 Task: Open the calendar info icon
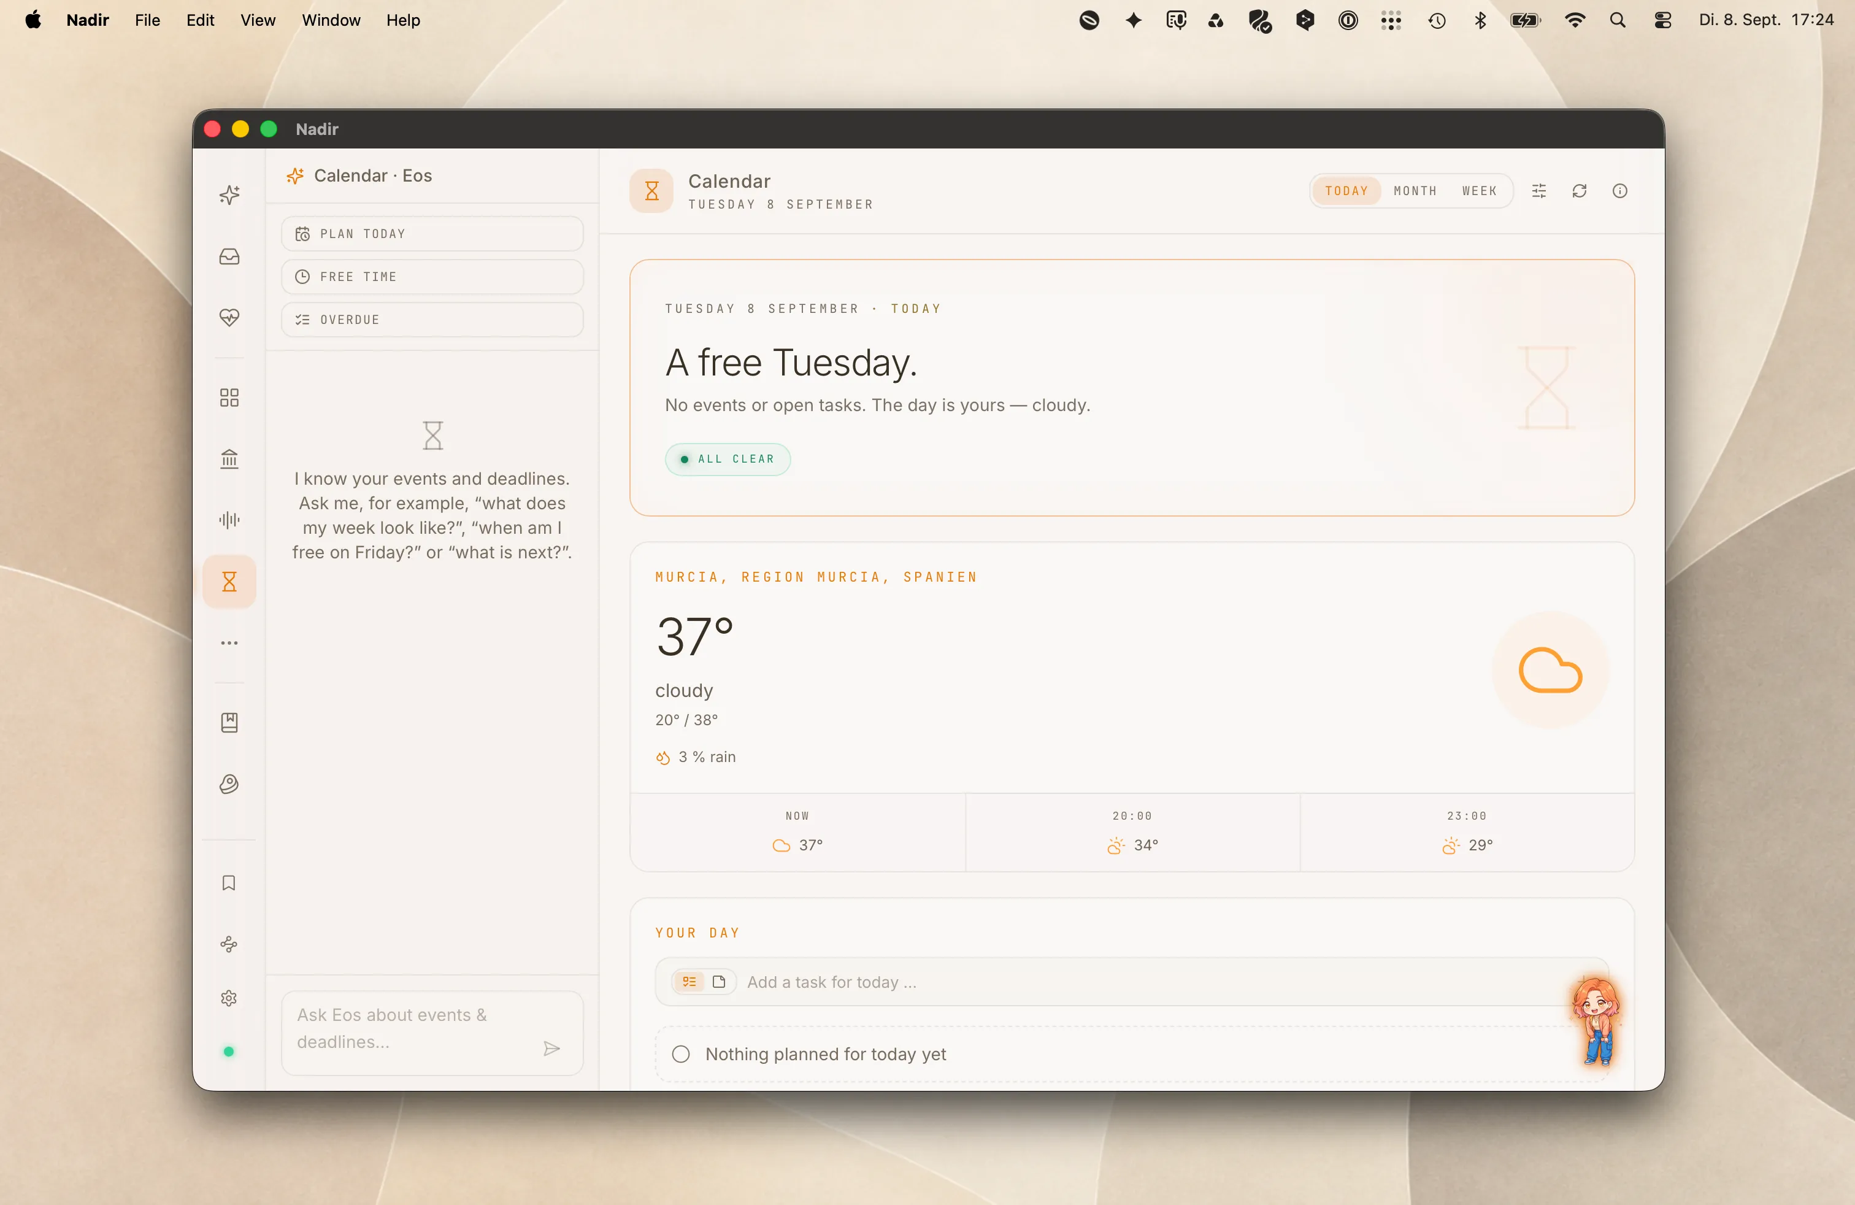[x=1621, y=191]
